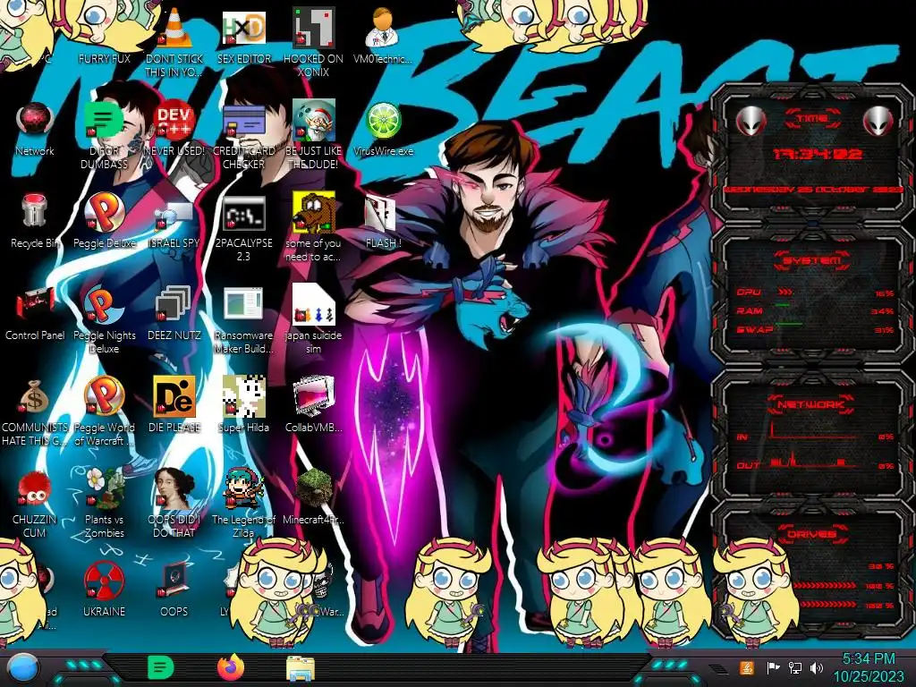Screen dimensions: 916x687
Task: Open the DEV C++ NEVER USED! shortcut
Action: pos(174,121)
